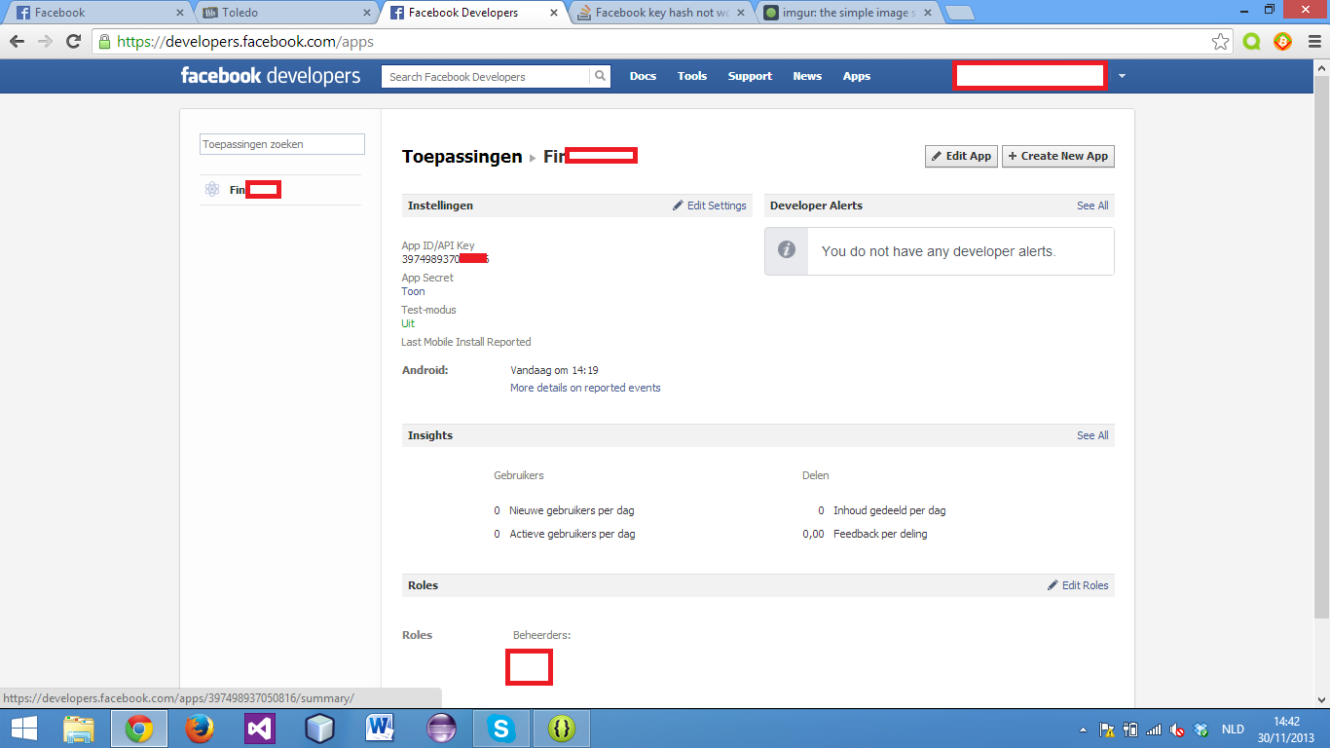Open Skype from the taskbar
Screen dimensions: 1330x748
501,728
